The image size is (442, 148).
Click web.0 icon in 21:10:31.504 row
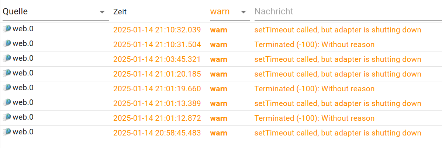pos(7,44)
